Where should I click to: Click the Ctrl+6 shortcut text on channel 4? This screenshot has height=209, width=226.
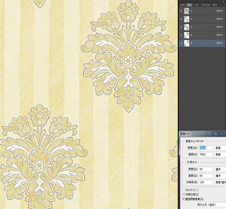tap(219, 35)
